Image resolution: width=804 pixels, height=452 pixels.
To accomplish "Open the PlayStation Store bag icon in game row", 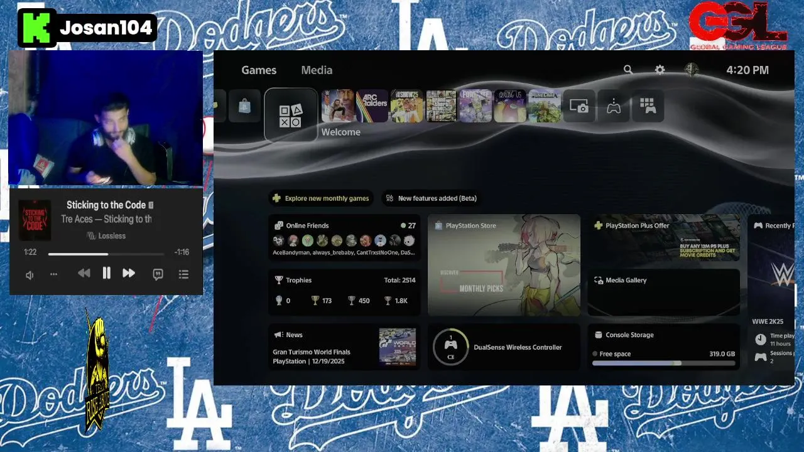I will pyautogui.click(x=244, y=106).
